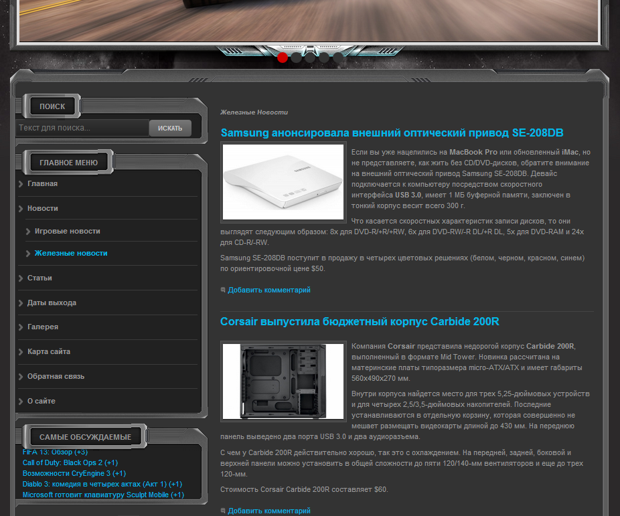The image size is (620, 516).
Task: Open Статьи menu item
Action: tap(40, 278)
